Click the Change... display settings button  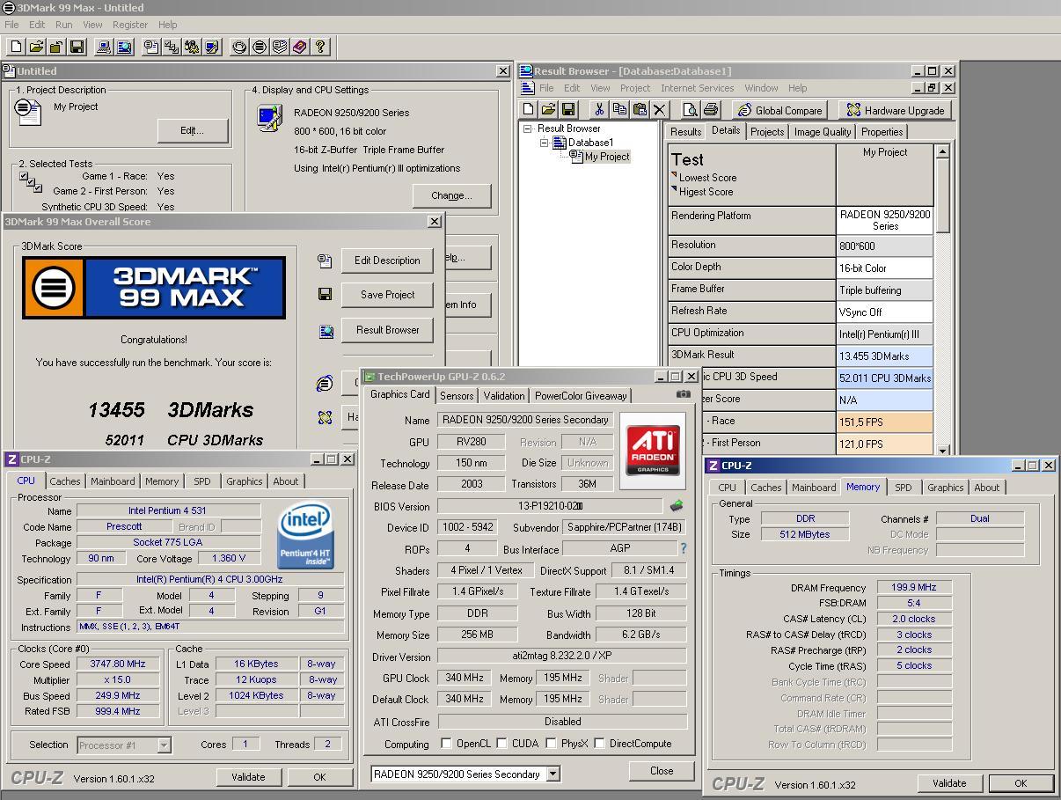[x=451, y=195]
